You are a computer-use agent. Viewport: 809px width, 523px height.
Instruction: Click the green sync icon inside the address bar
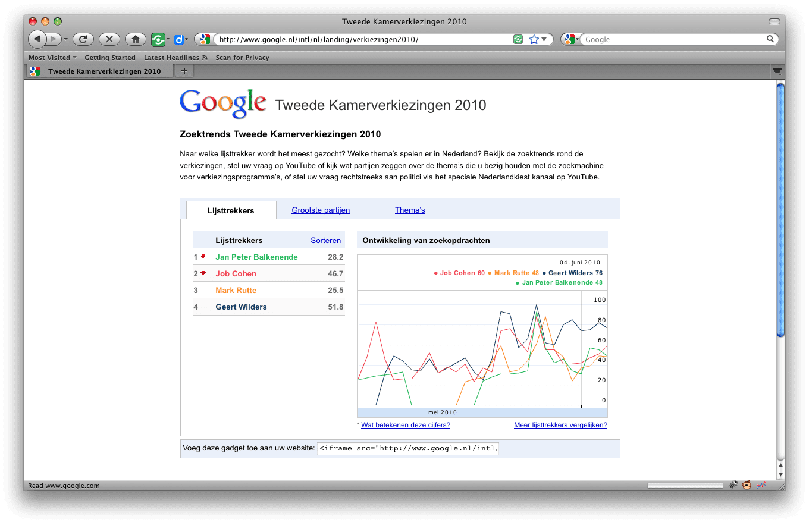[518, 39]
